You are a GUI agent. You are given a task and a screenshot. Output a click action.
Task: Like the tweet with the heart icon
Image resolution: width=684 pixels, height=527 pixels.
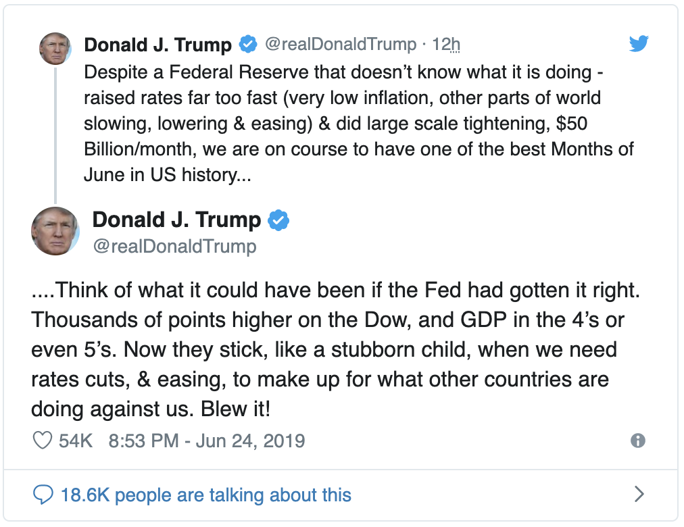43,441
